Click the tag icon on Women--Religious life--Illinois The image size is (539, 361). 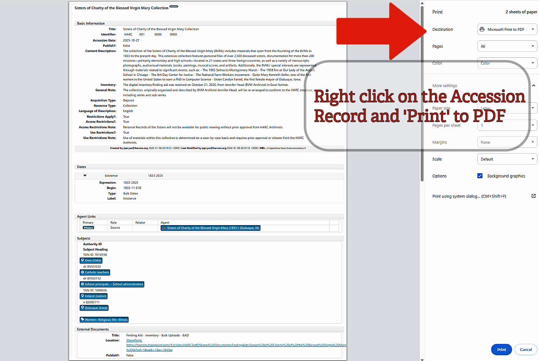(82, 319)
